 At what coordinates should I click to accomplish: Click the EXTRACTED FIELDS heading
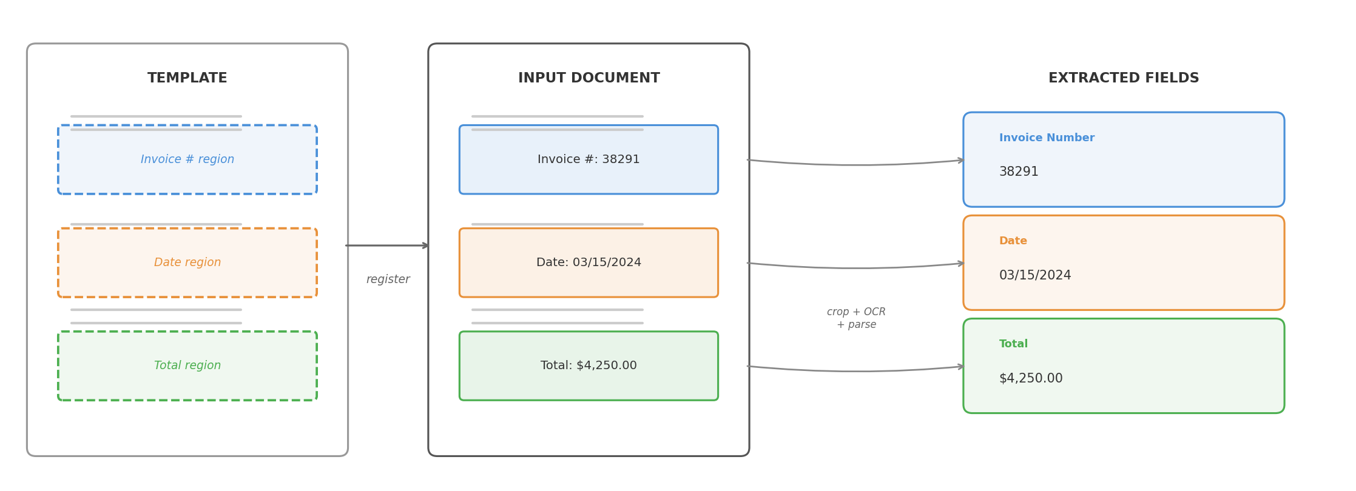pos(1123,78)
